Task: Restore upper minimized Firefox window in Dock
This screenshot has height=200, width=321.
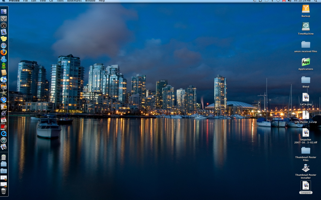Action: pyautogui.click(x=4, y=178)
